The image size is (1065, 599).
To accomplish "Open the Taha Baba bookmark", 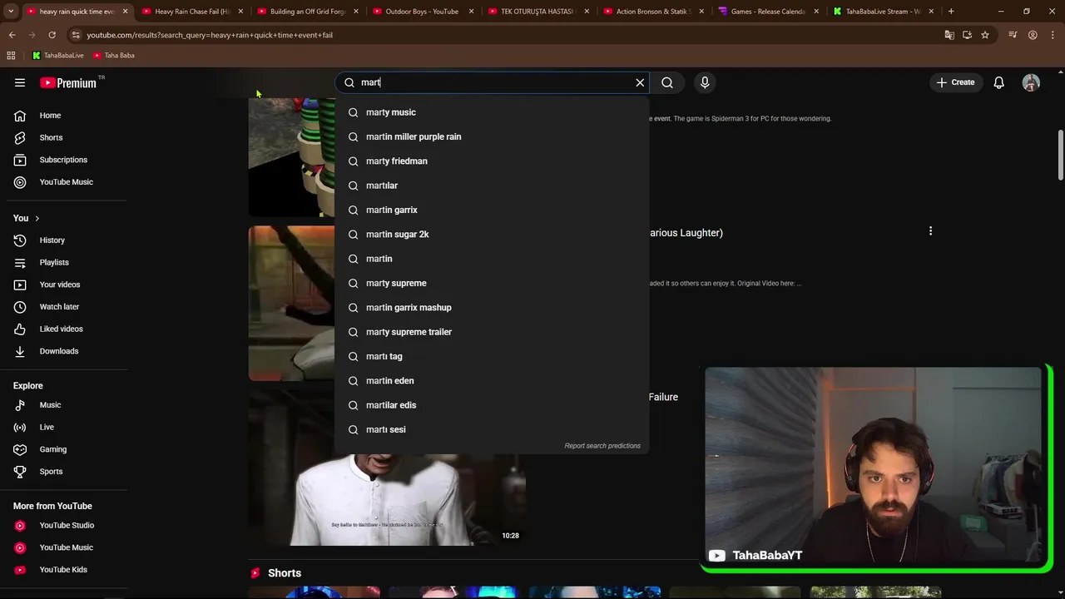I will tap(114, 56).
